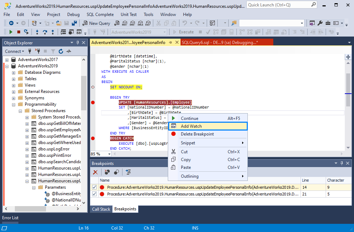
Task: Switch to the Call Stack tab
Action: click(x=101, y=209)
